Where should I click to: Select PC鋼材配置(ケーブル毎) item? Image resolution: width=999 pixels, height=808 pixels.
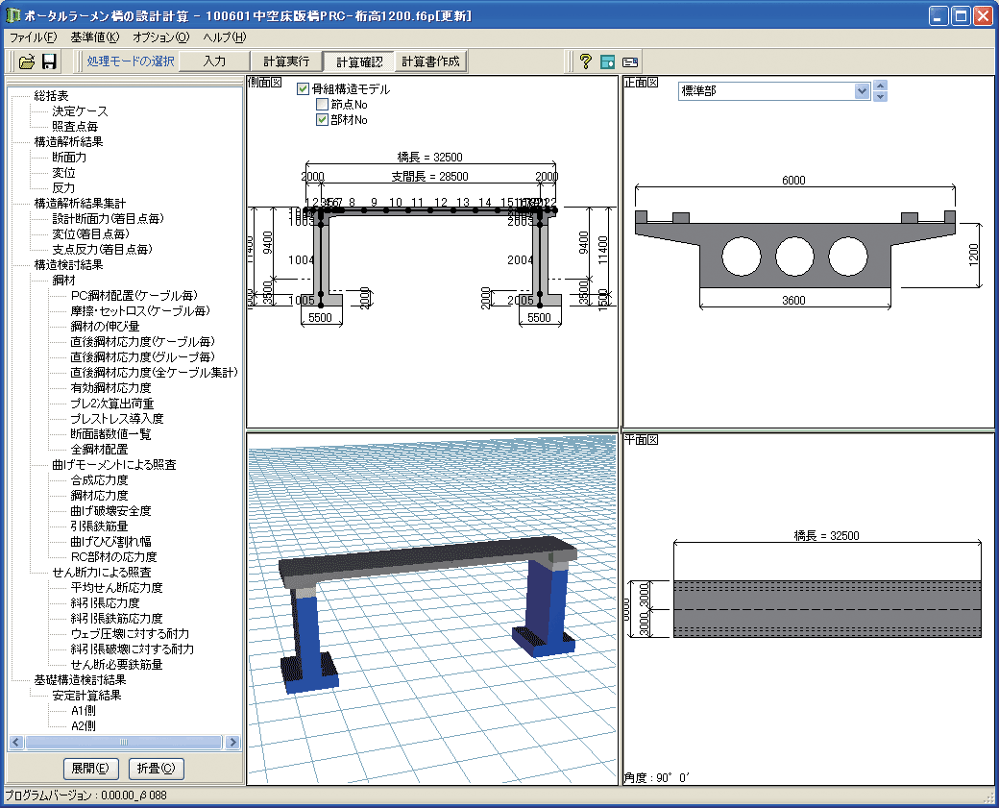[x=134, y=295]
